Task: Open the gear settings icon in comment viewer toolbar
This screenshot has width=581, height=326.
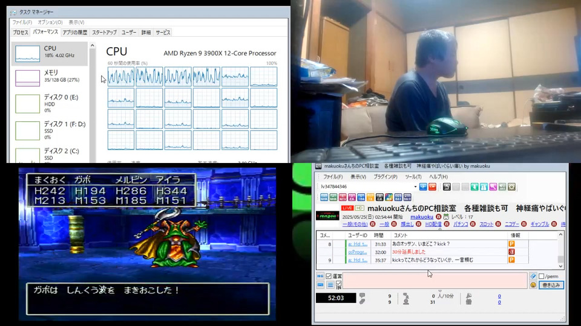Action: (x=512, y=187)
